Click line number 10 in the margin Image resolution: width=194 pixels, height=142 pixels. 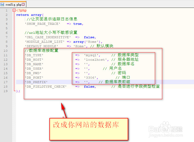point(6,51)
